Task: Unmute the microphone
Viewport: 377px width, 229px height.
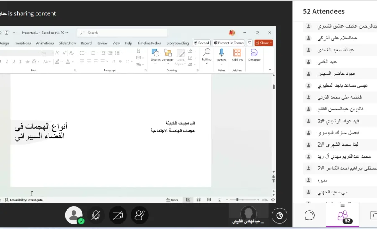Action: (96, 215)
